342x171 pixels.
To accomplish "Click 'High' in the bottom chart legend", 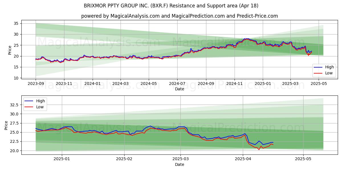I will point(40,101).
